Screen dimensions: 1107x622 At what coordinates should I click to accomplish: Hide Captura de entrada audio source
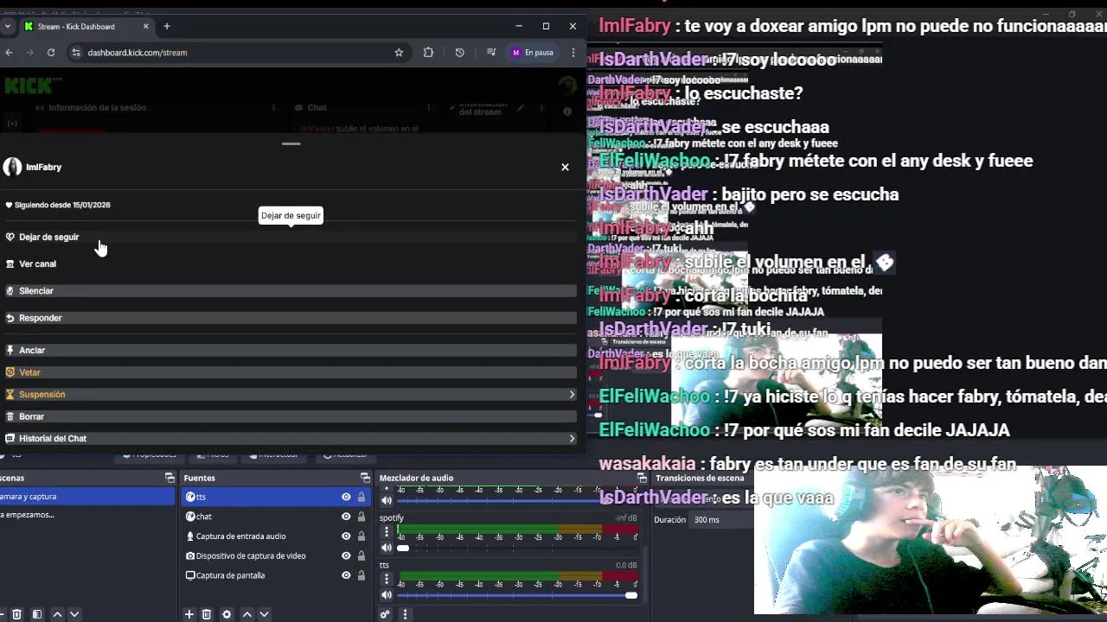click(346, 536)
